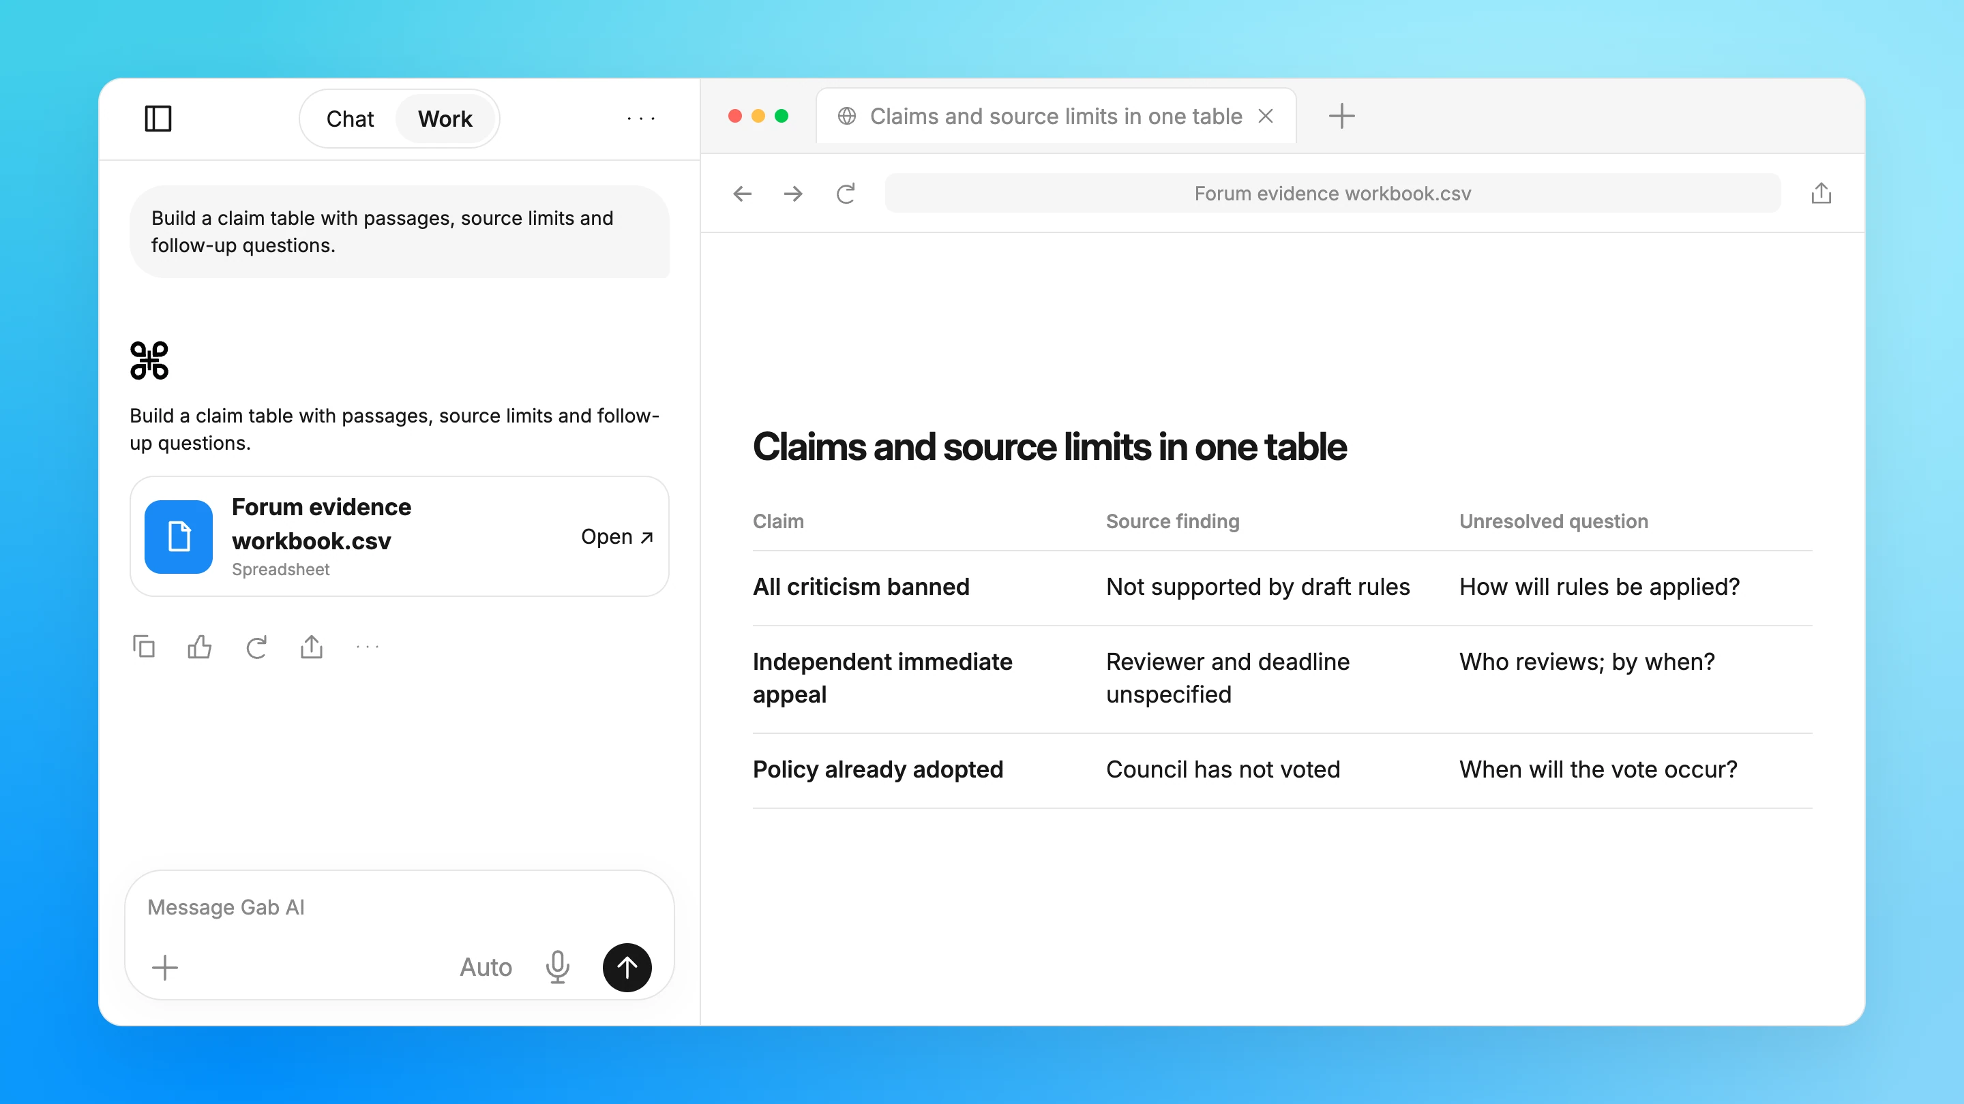Screen dimensions: 1964x1104
Task: Send the message with the arrow button
Action: coord(627,968)
